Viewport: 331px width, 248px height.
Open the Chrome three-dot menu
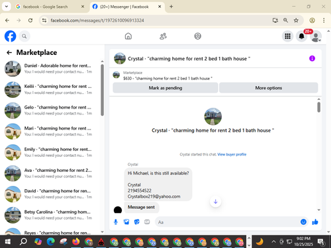click(x=324, y=21)
